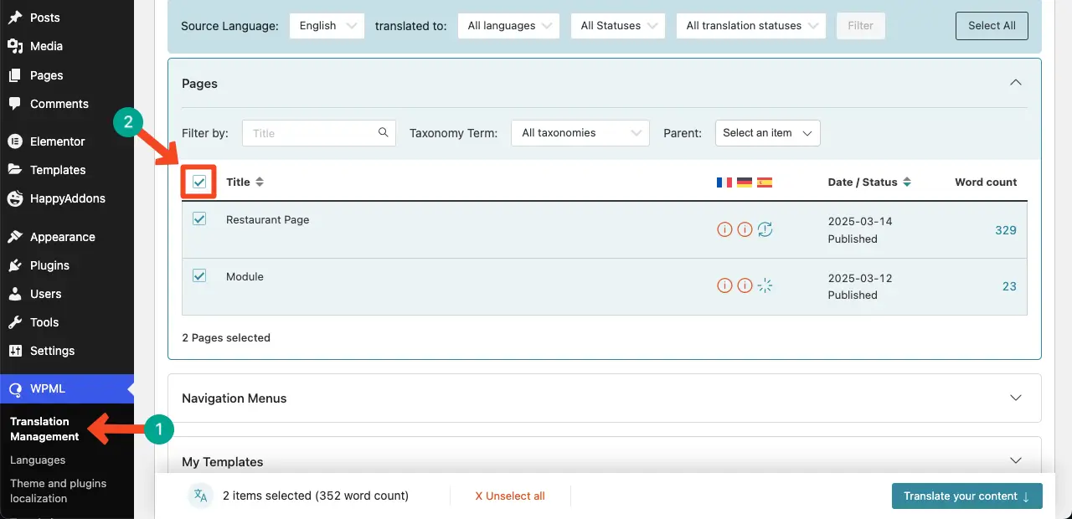Click the 2025-03-12 date text
Image resolution: width=1072 pixels, height=519 pixels.
tap(860, 278)
